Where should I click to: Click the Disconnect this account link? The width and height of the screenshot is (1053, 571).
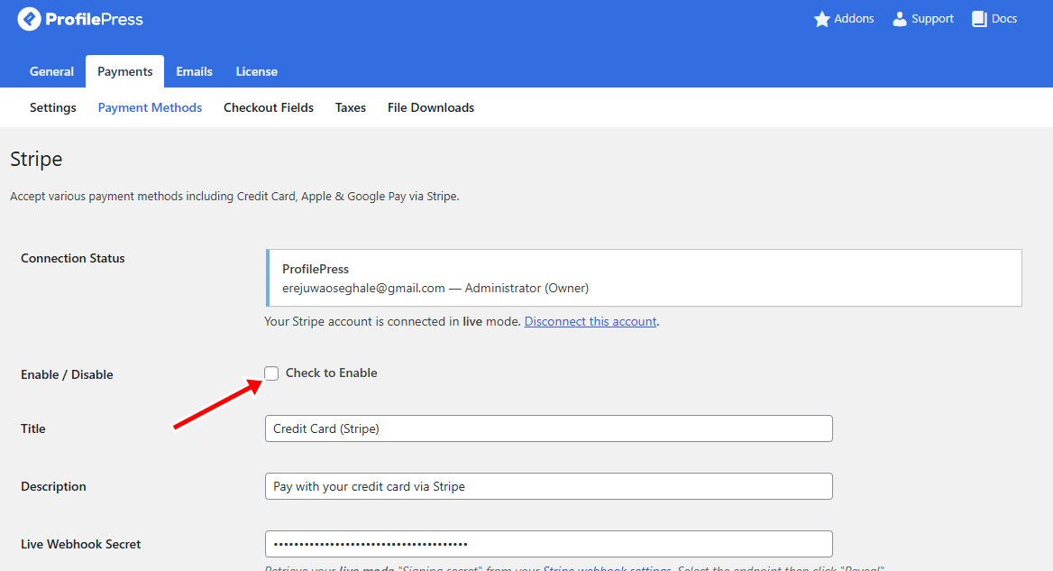click(591, 321)
